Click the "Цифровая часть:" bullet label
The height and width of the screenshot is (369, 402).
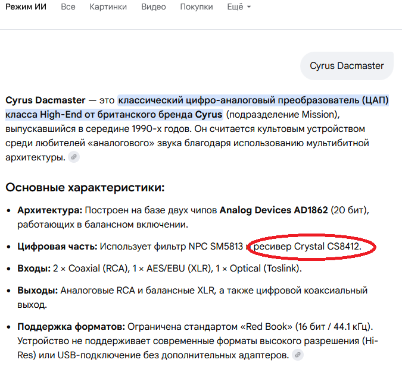point(57,245)
